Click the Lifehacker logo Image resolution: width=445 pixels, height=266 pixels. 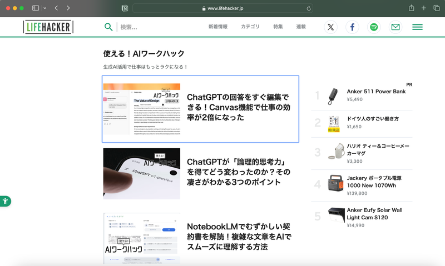coord(48,27)
